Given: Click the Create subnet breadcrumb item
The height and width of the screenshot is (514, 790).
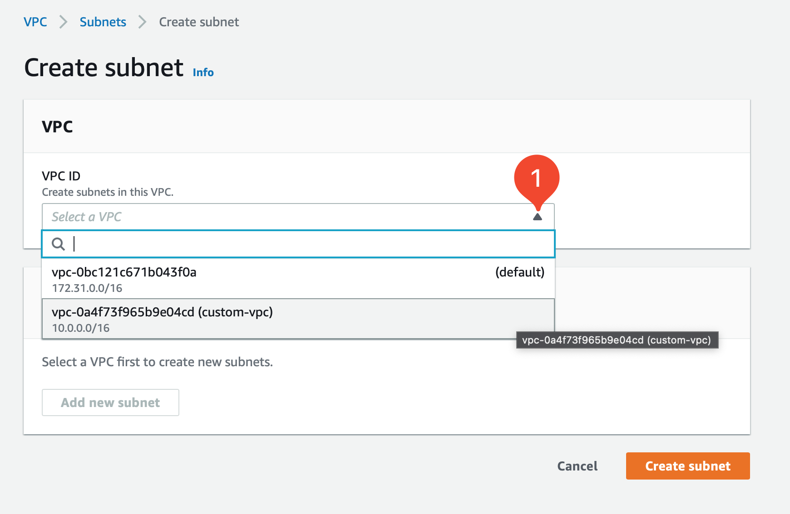Looking at the screenshot, I should (x=198, y=21).
